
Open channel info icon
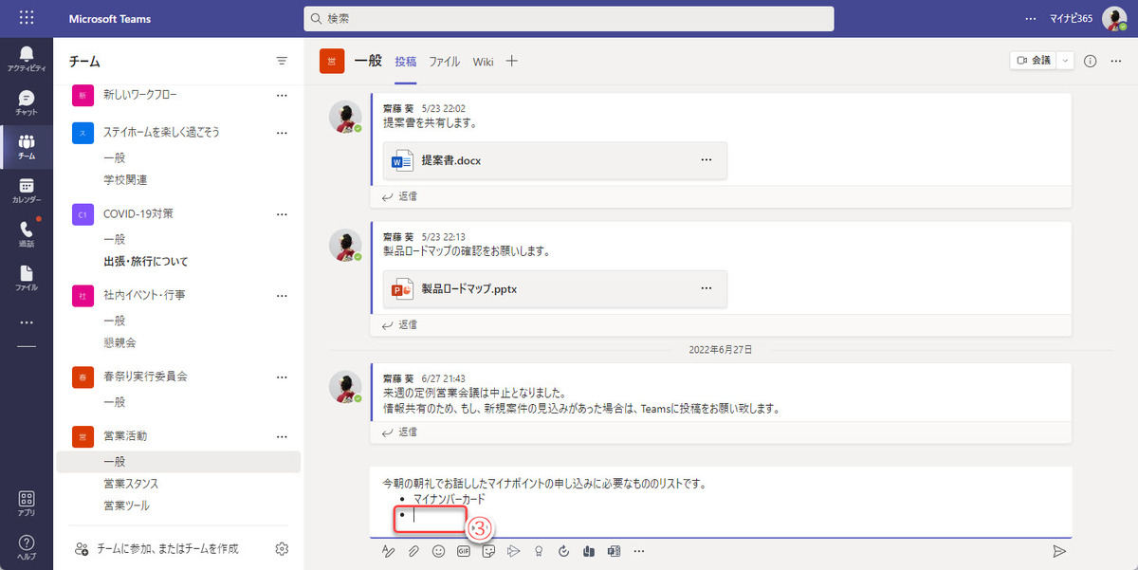[x=1090, y=61]
